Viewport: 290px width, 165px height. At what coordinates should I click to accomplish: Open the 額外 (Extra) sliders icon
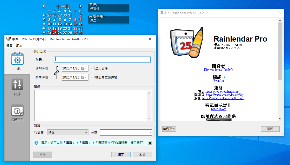pos(17,85)
